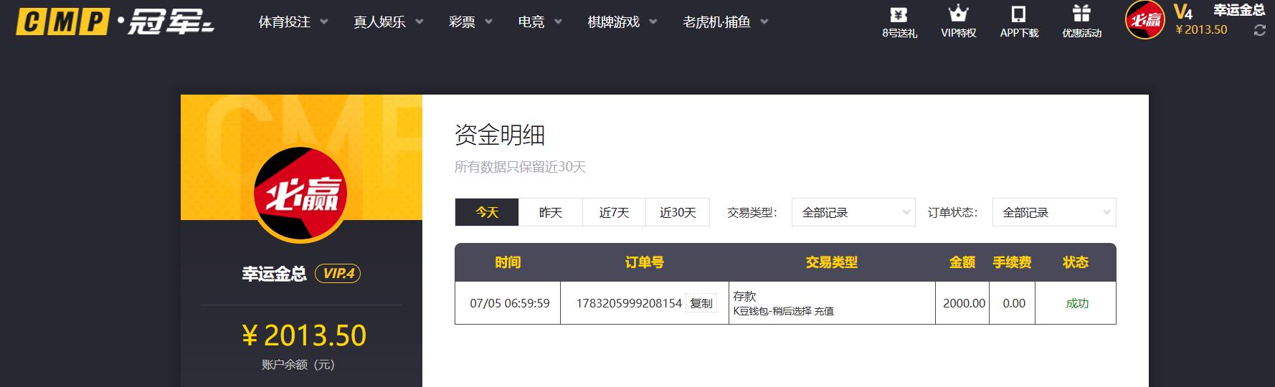
Task: Click the note 所有数据只保留近30天
Action: coord(520,167)
